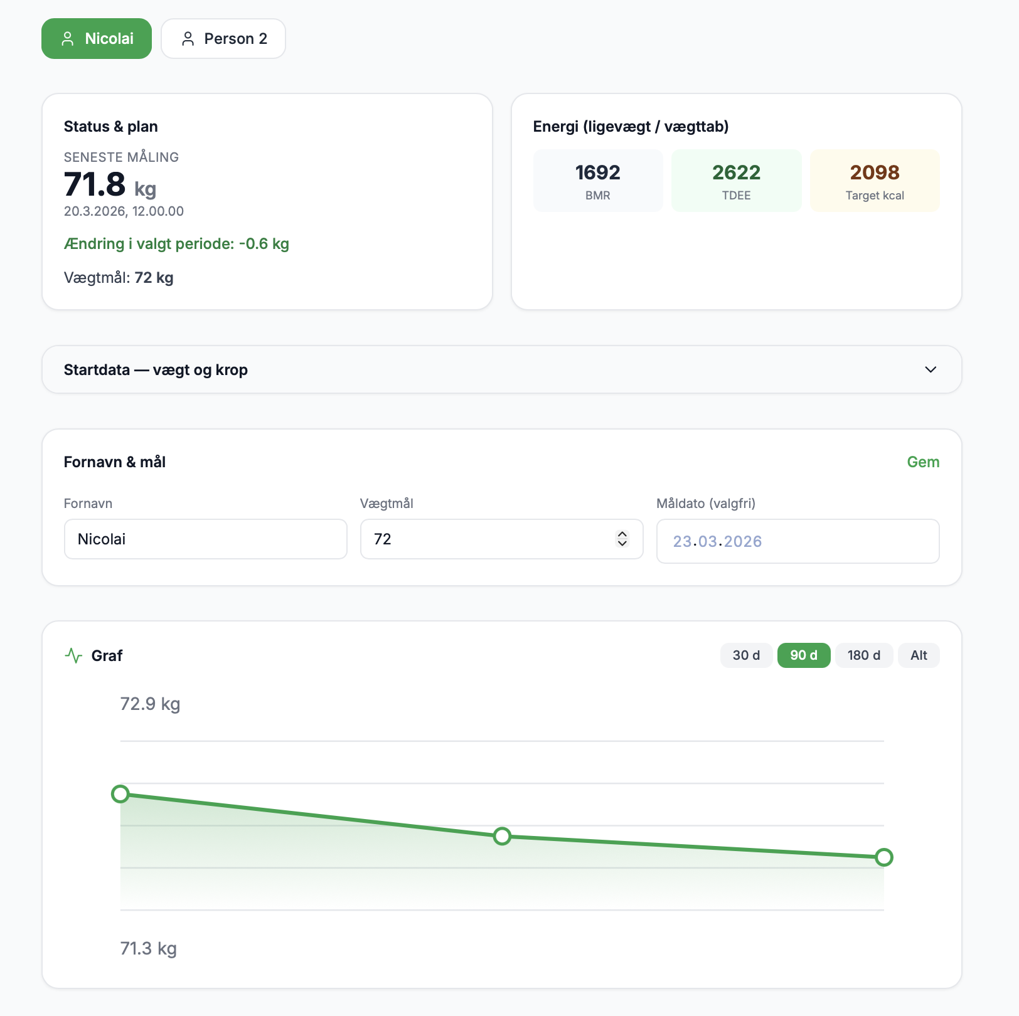Show all data with Alt button

tap(918, 655)
